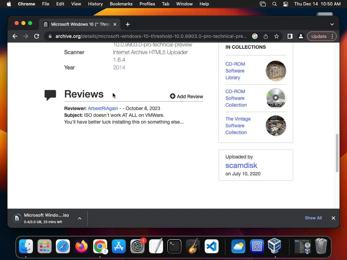Open Visual Studio Code from the Dock
347x260 pixels.
[211, 246]
